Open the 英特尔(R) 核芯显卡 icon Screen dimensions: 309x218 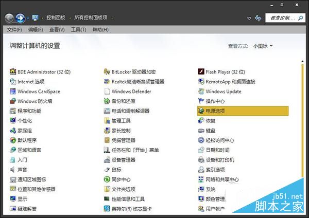tap(107, 209)
